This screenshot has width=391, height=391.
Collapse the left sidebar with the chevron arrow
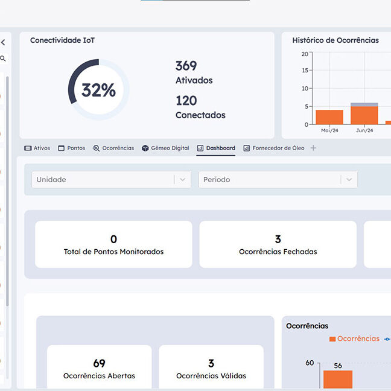tap(3, 42)
